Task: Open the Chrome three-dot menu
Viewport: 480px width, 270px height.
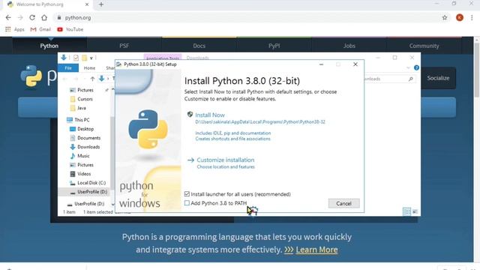Action: coord(472,18)
